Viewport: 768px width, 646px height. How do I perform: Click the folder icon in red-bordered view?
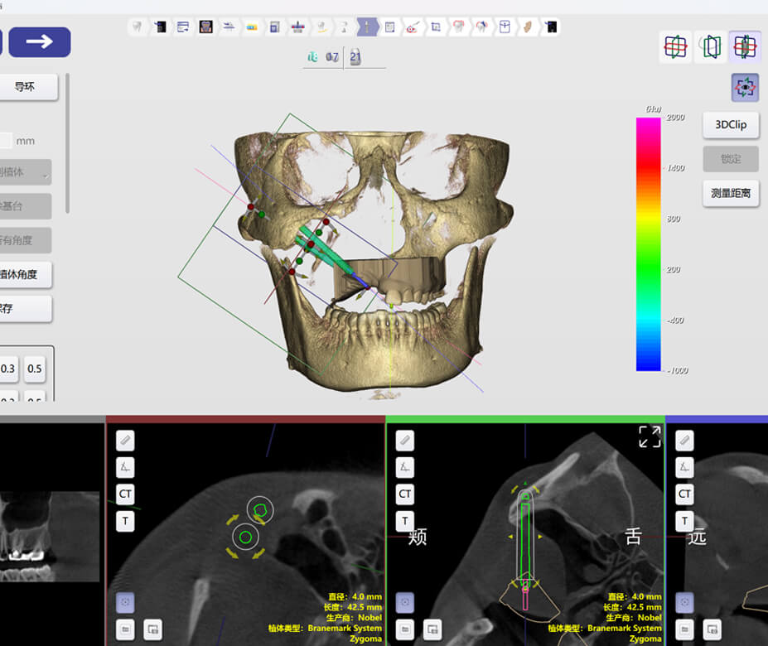coord(125,629)
